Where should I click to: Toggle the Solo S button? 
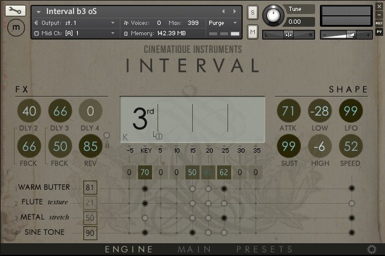(x=252, y=13)
